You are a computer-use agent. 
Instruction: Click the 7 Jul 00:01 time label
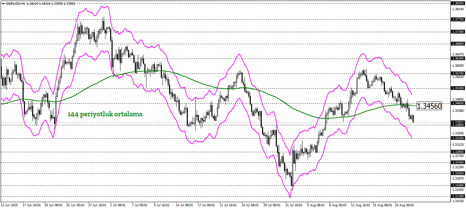pyautogui.click(x=140, y=205)
